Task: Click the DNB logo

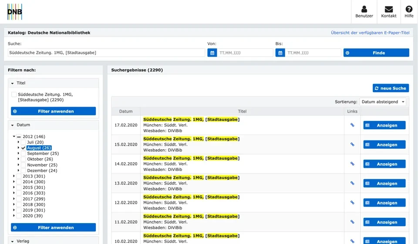Action: point(15,12)
